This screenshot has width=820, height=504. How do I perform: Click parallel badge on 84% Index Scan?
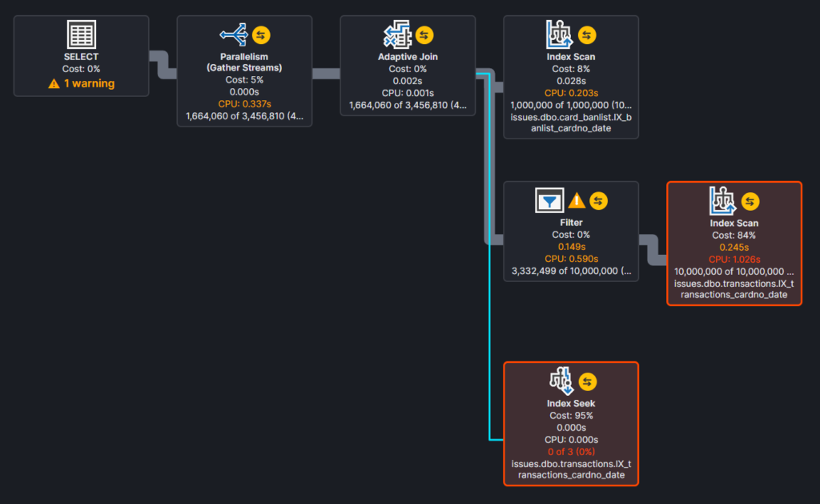point(750,201)
